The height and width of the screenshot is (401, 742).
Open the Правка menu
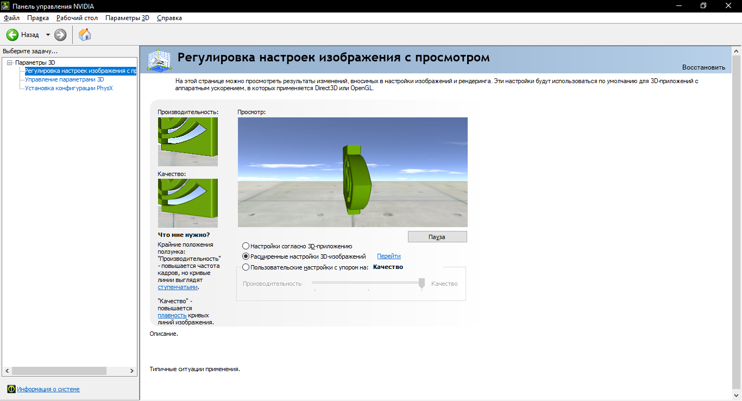(38, 18)
